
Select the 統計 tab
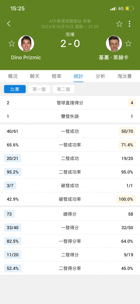(78, 76)
